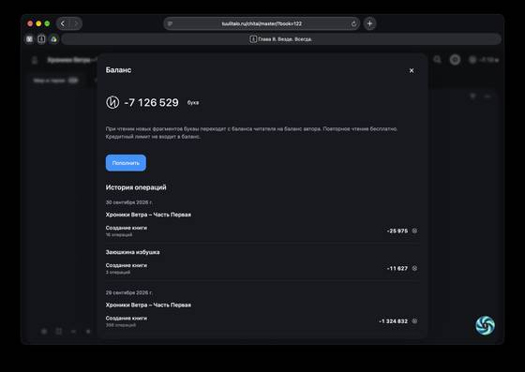Open the first pinned tab icon
Viewport: 525px width, 372px height.
[x=29, y=39]
